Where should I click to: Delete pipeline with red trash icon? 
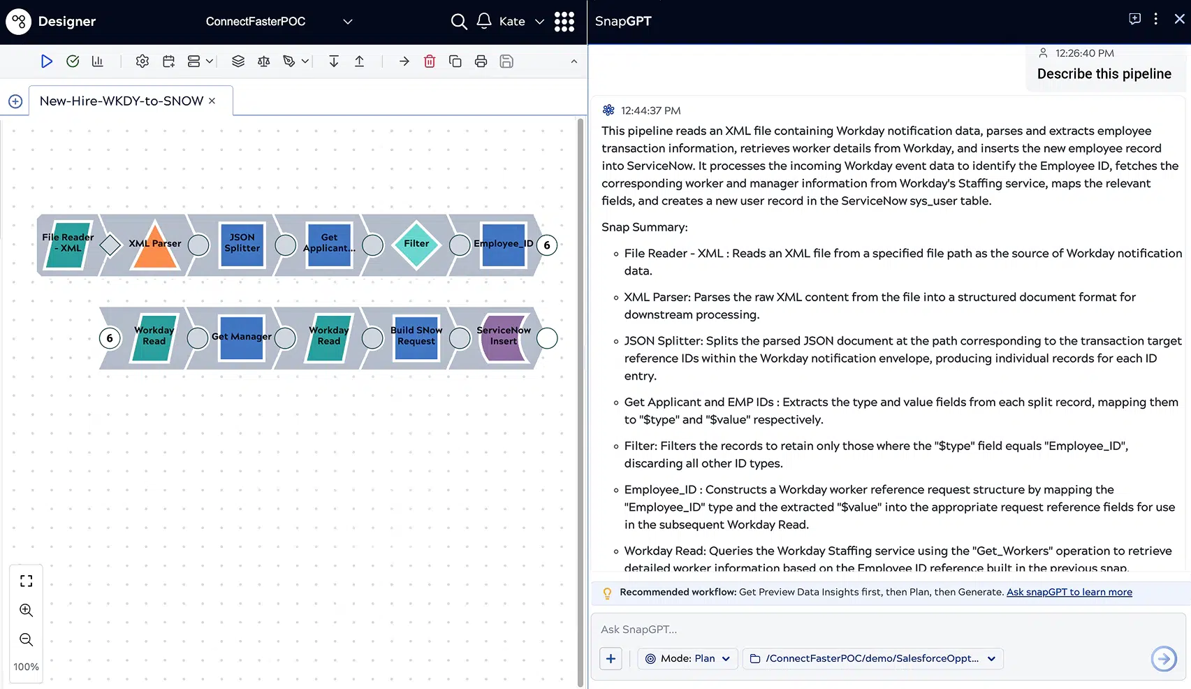pos(430,61)
